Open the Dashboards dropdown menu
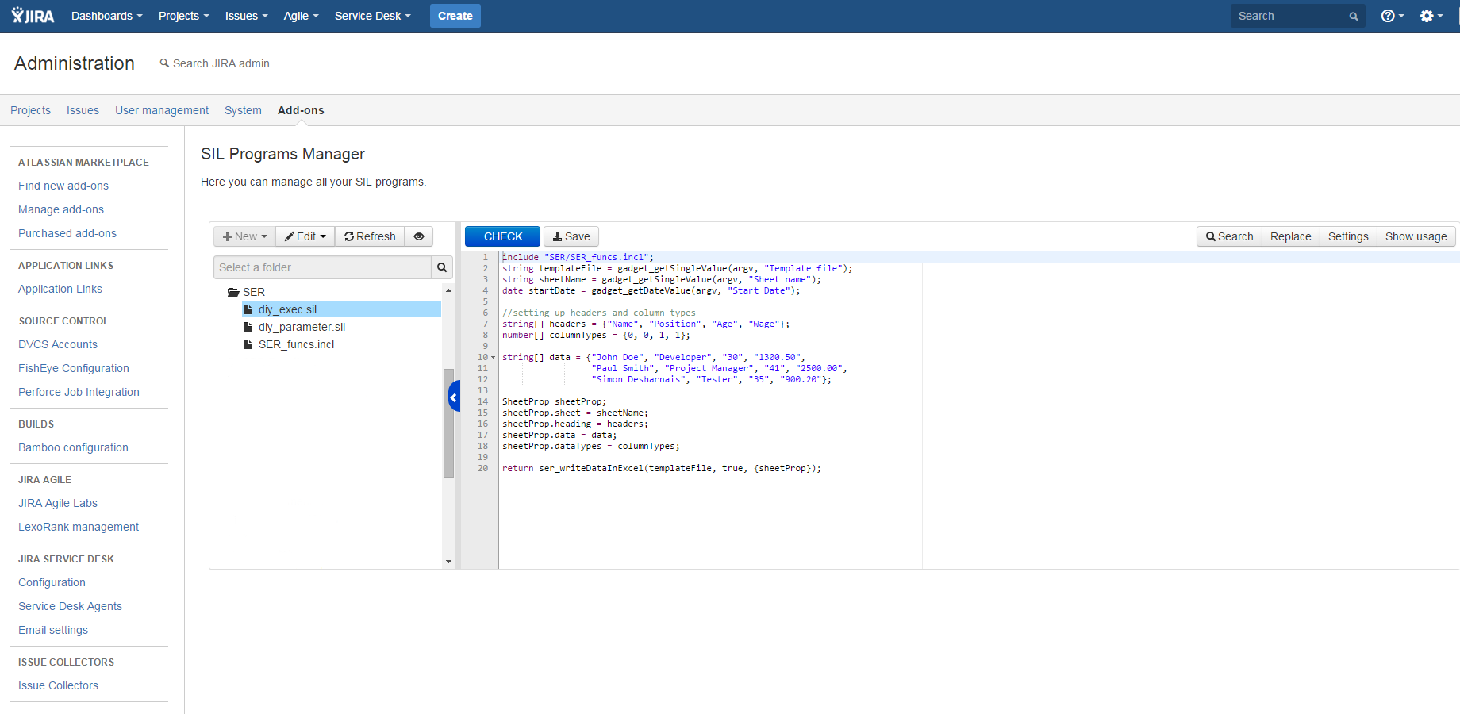1460x714 pixels. (x=107, y=16)
